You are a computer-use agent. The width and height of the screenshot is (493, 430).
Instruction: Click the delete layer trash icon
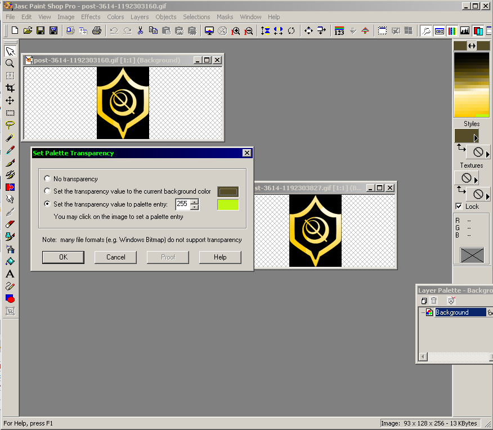click(x=433, y=301)
